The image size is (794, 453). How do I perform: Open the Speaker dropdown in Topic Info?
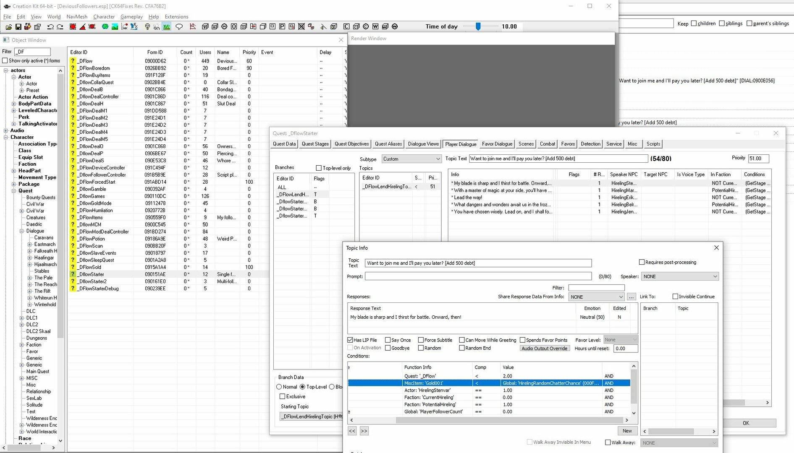click(x=679, y=276)
